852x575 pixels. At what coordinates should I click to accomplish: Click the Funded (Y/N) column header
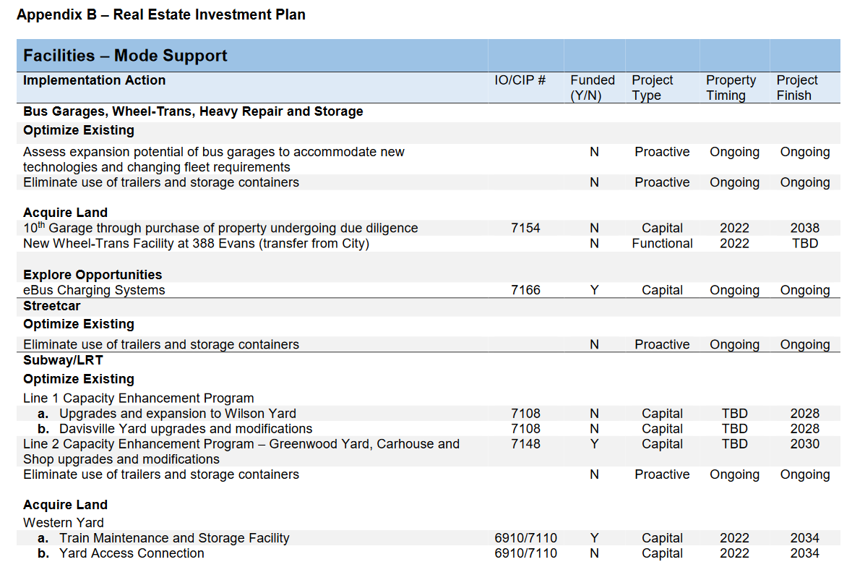592,88
